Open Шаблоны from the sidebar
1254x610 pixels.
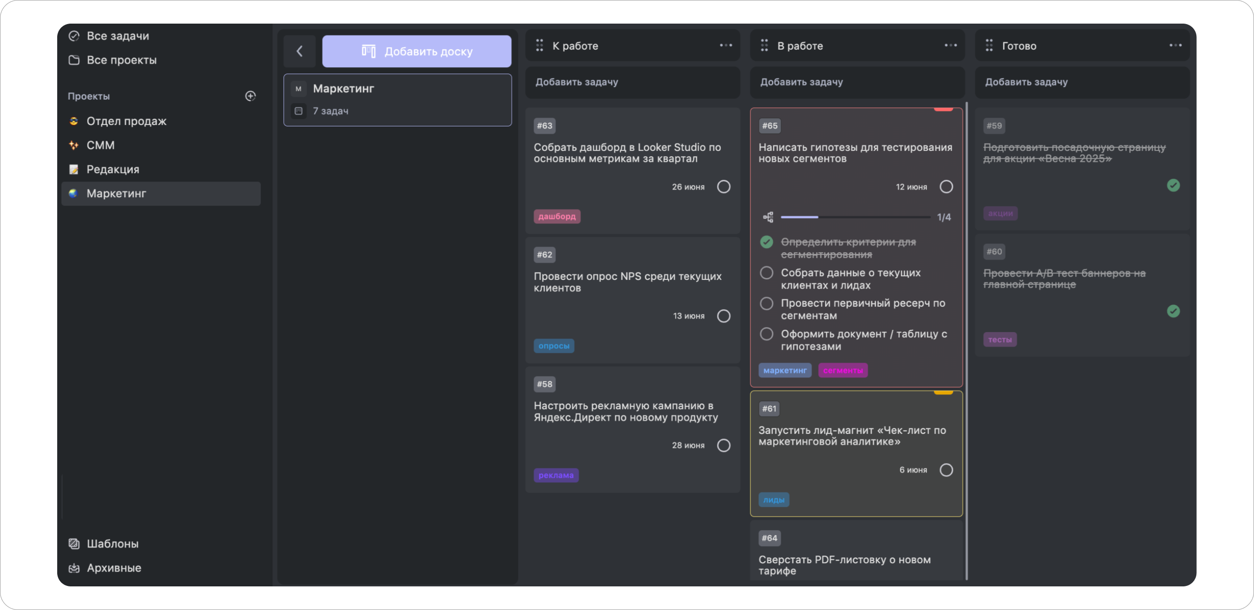coord(113,543)
